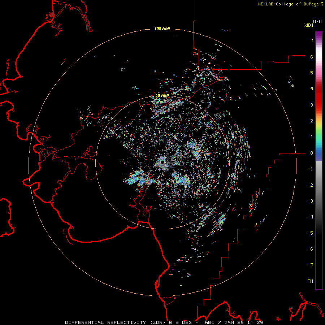The width and height of the screenshot is (325, 325).
Task: Click the -2 dB scale value
Action: [310, 185]
